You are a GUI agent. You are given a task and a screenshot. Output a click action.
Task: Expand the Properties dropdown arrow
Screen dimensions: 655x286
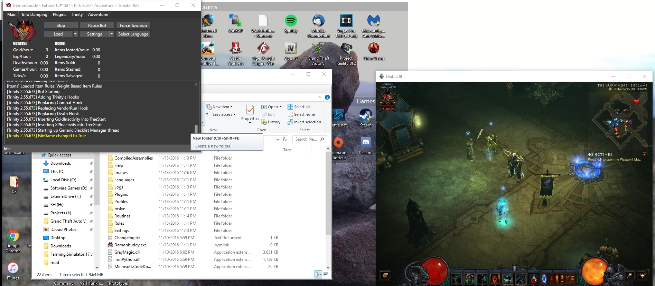point(250,123)
